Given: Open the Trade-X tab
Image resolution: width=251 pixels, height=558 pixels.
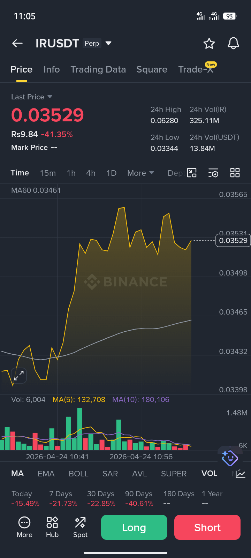Looking at the screenshot, I should (x=196, y=69).
